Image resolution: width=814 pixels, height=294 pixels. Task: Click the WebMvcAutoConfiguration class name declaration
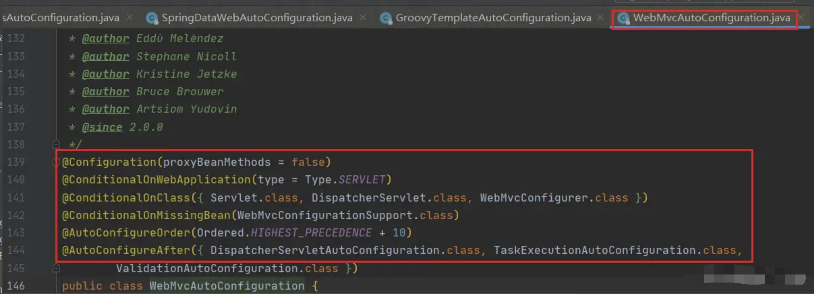pyautogui.click(x=227, y=286)
